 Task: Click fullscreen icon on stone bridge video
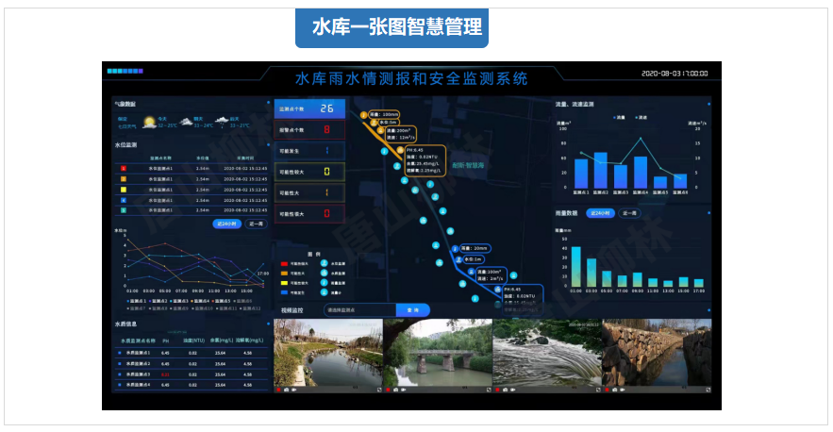[489, 390]
